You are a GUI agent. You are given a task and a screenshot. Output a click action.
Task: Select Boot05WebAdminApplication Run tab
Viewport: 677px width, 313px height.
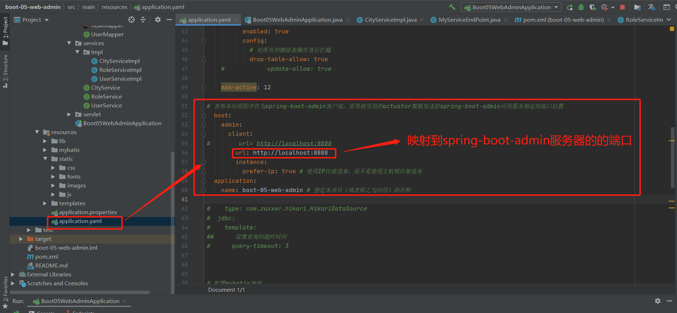click(80, 301)
